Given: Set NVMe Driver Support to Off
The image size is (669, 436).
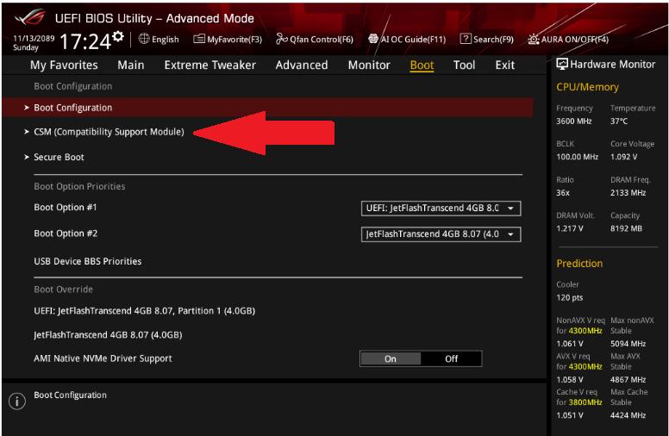Looking at the screenshot, I should pyautogui.click(x=452, y=358).
